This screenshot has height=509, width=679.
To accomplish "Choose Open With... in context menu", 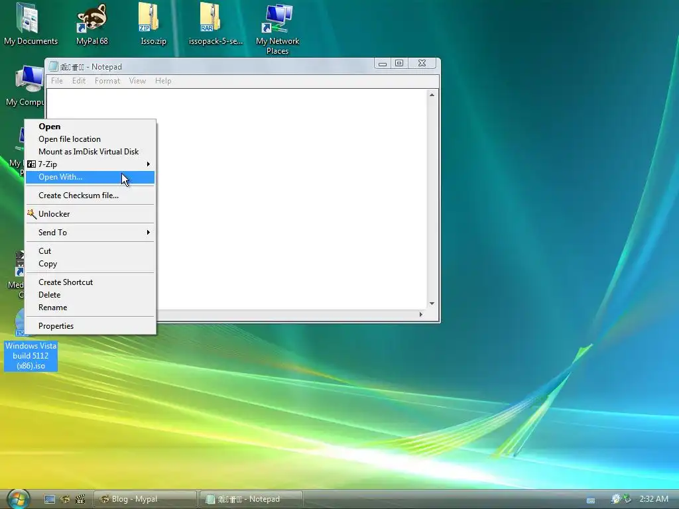I will pyautogui.click(x=90, y=177).
